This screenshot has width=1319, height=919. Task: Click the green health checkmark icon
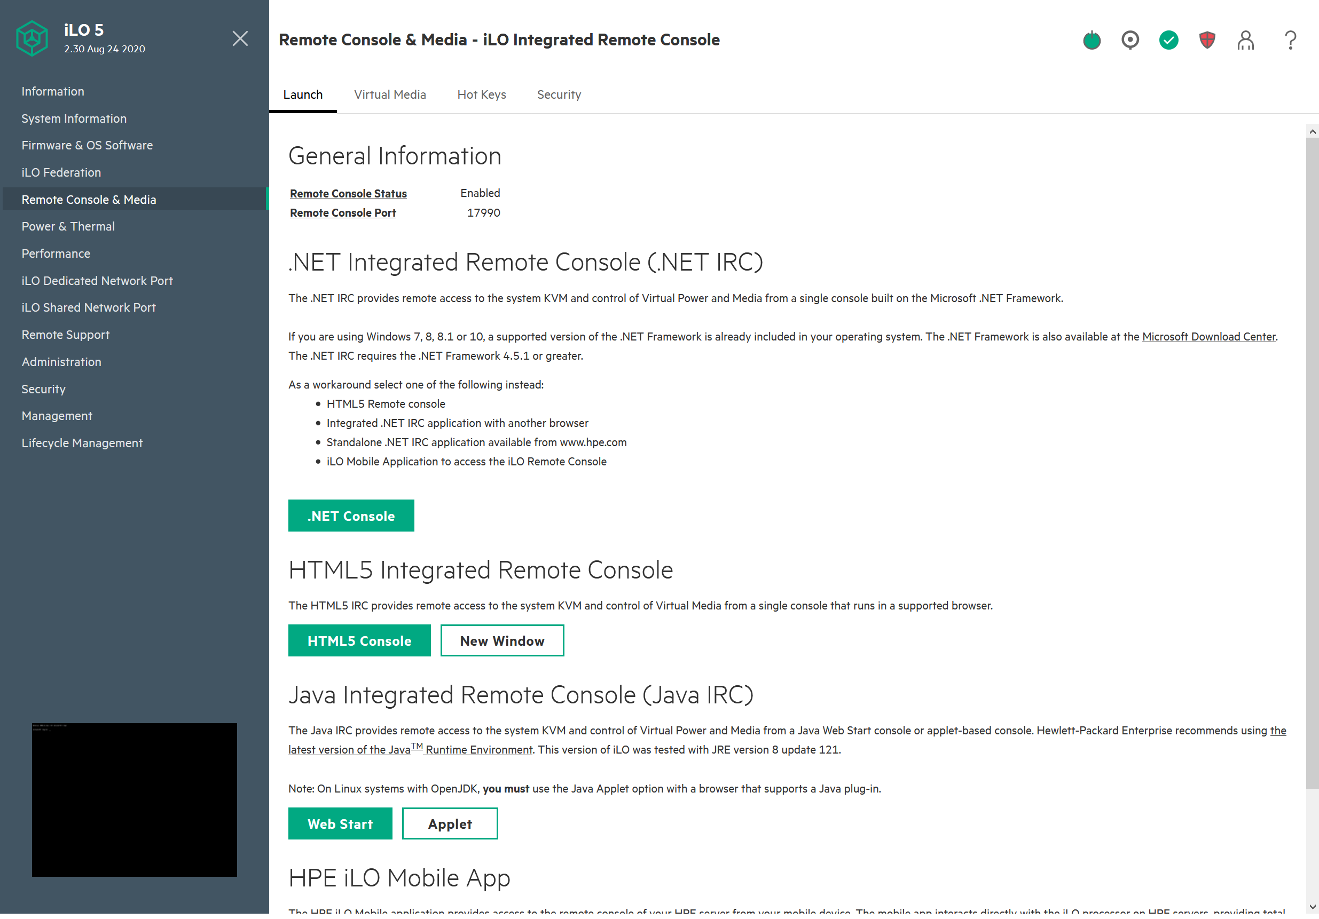click(x=1168, y=40)
